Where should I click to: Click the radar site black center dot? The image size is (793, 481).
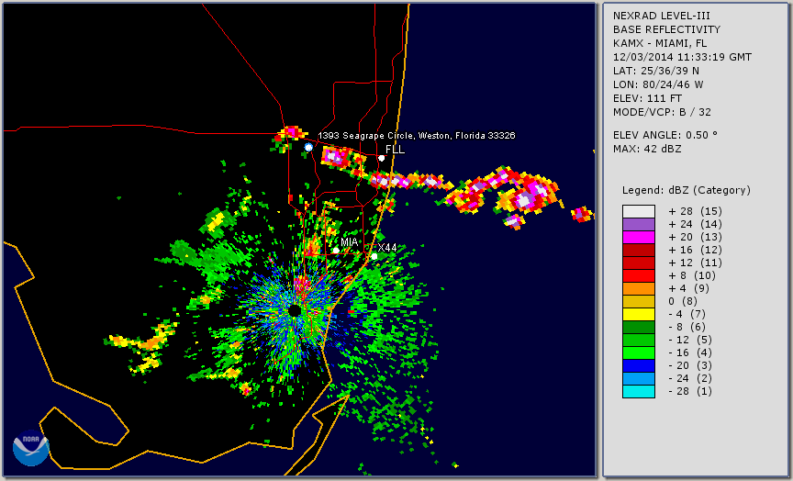click(294, 310)
